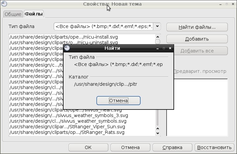Screen dimensions: 237x154
Task: Open the Тип файла dropdown arrow
Action: [x=157, y=26]
